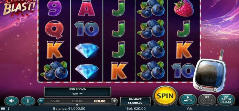
Task: Mute the game sound with speaker icon
Action: pos(12,101)
